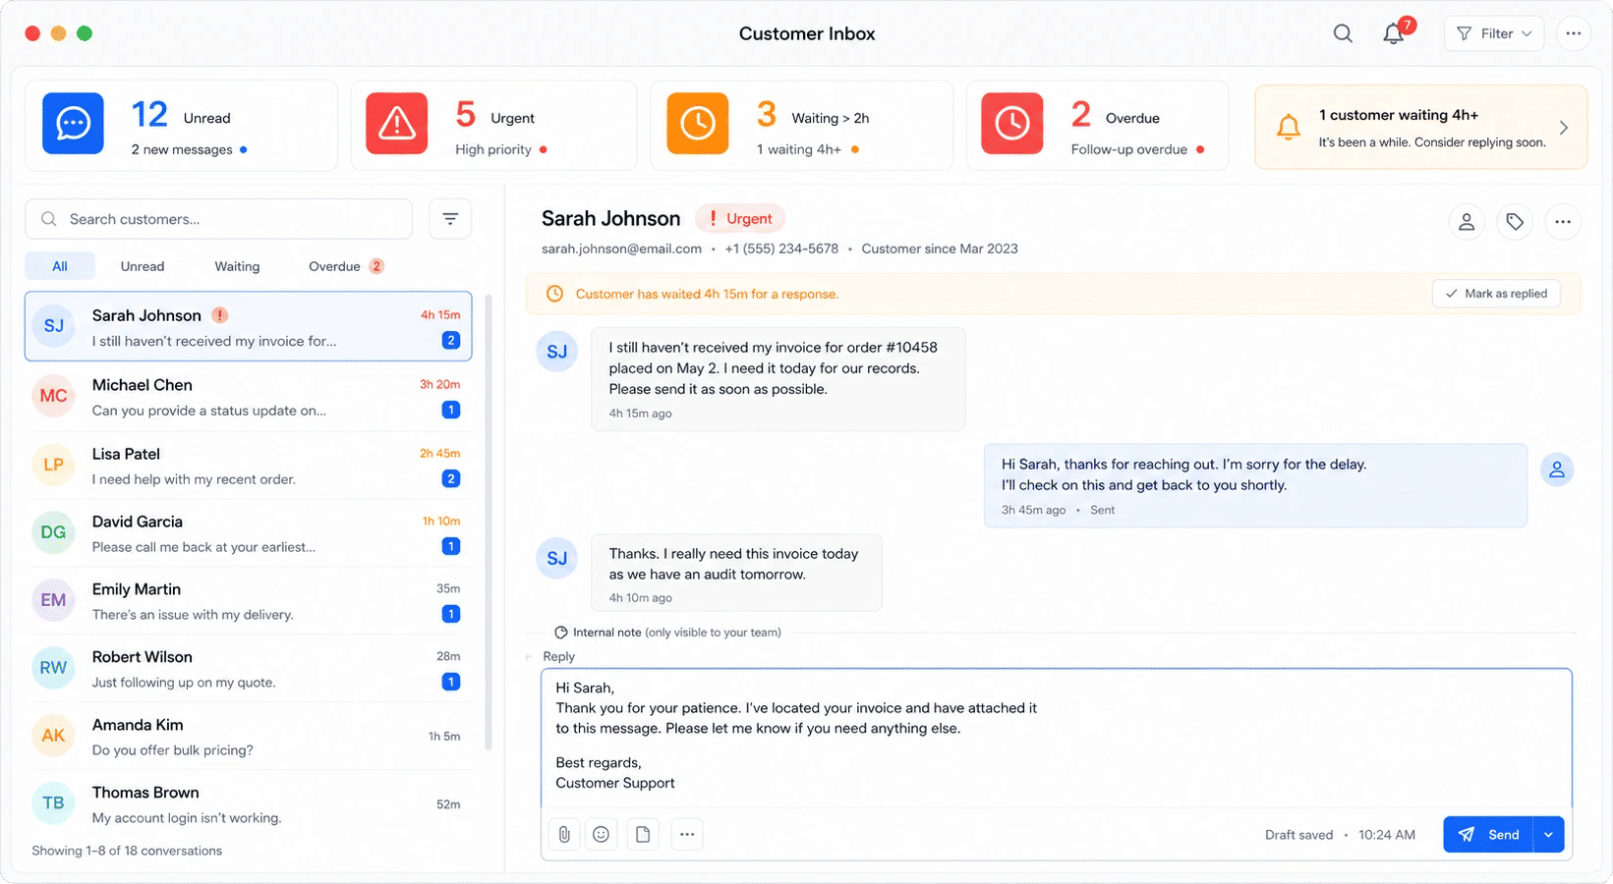The height and width of the screenshot is (884, 1613).
Task: Click the Search customers field
Action: pyautogui.click(x=219, y=219)
